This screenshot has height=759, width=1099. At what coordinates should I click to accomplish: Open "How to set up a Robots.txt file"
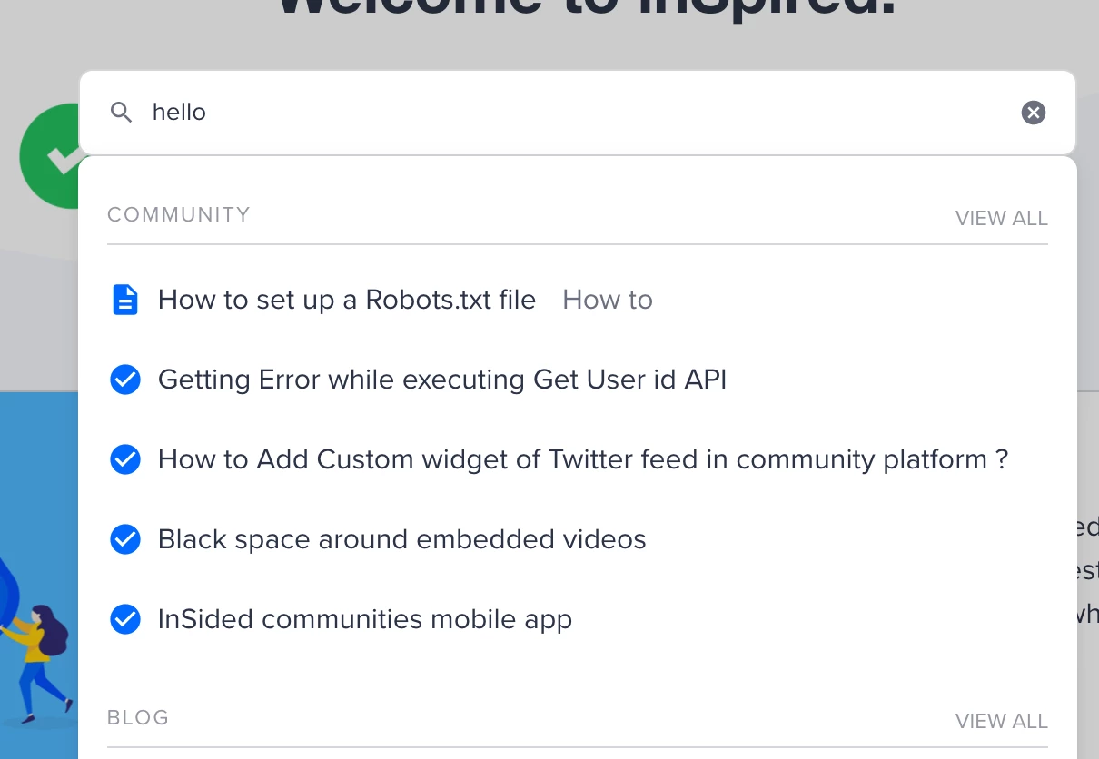coord(347,300)
